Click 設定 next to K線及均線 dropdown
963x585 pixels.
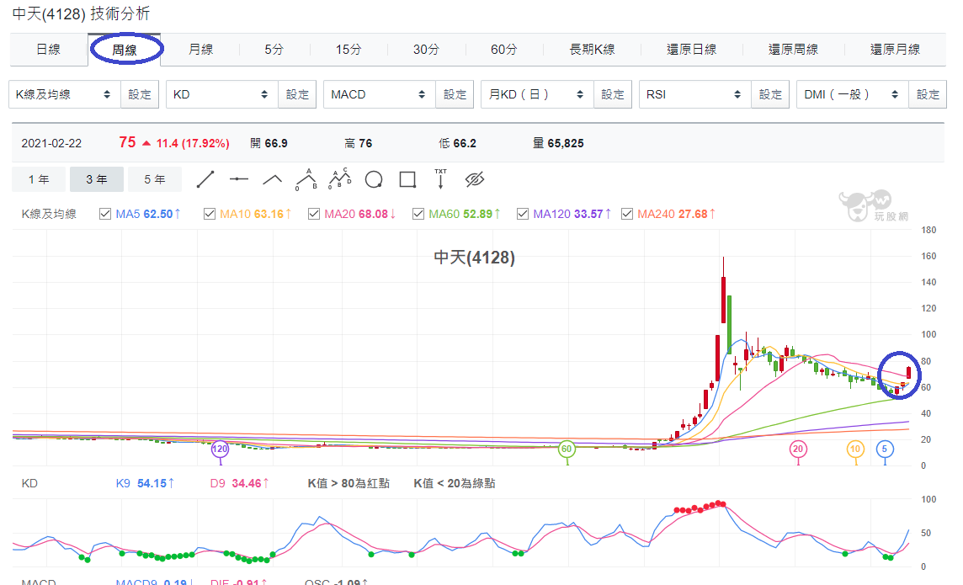click(x=140, y=94)
